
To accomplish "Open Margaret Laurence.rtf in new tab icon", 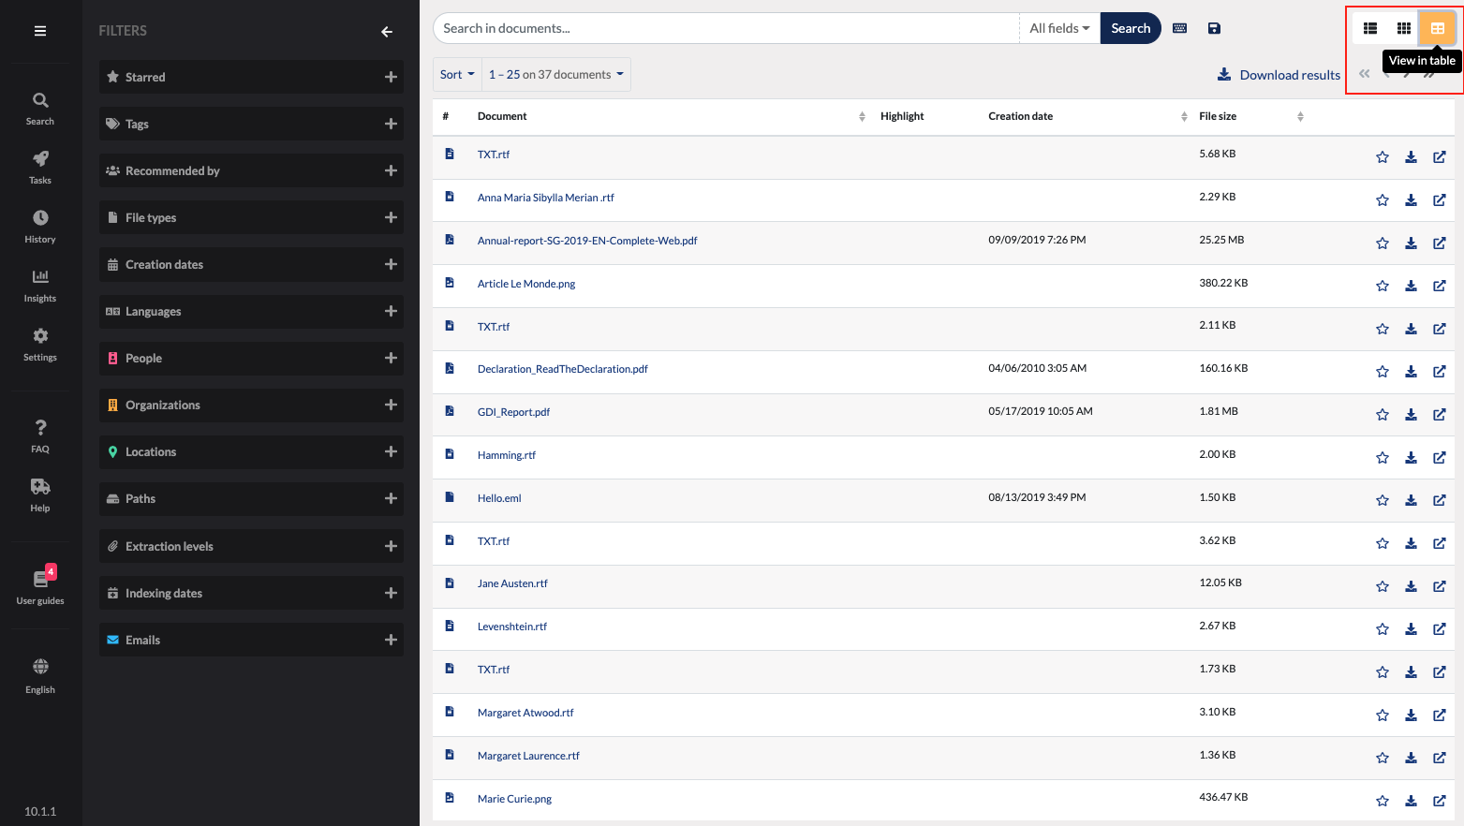I will coord(1440,759).
